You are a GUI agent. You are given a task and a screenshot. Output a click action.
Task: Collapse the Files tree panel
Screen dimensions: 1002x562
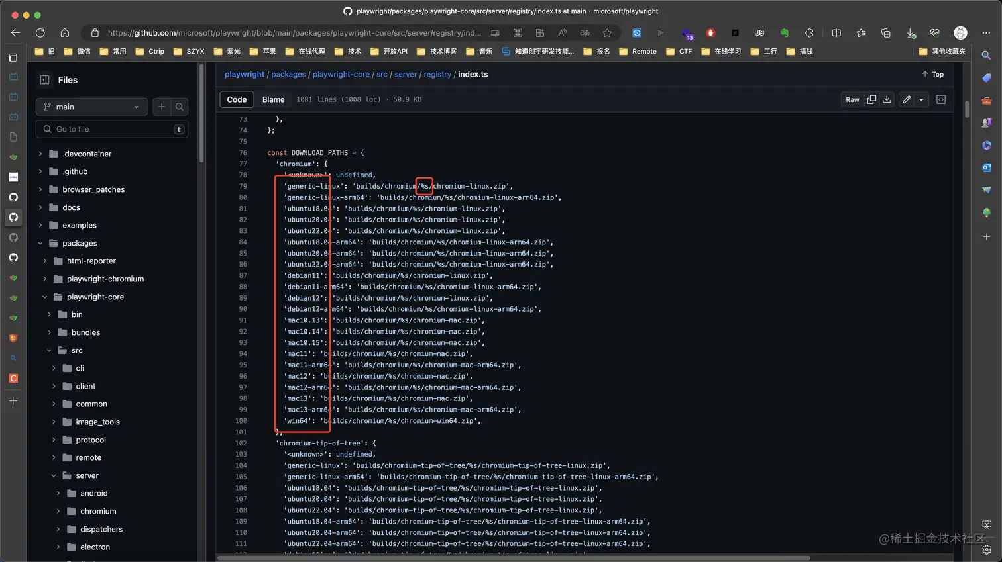[45, 80]
